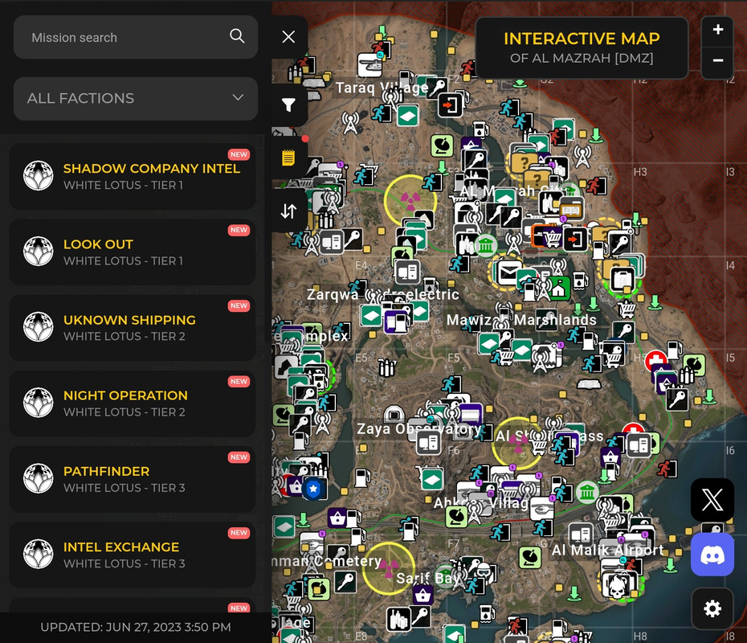Click the green satellite dish marker near Taraq
This screenshot has height=643, width=747.
(x=442, y=145)
